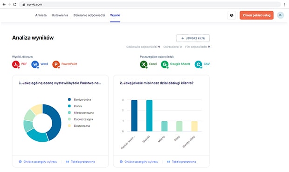Switch to the Ankieta tab

(41, 15)
